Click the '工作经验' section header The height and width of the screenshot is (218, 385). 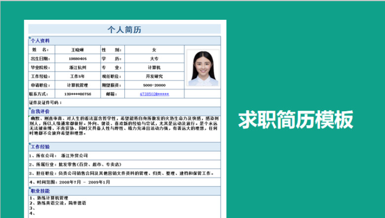(124, 147)
